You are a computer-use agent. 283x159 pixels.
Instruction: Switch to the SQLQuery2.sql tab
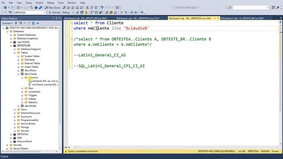(x=86, y=19)
